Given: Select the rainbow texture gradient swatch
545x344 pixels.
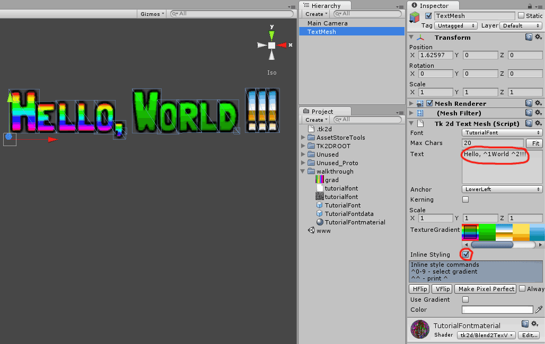Looking at the screenshot, I should pos(470,232).
